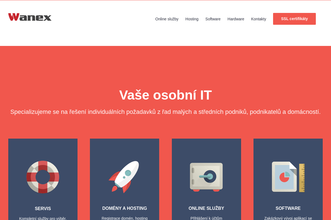Go to the Software navigation link
This screenshot has width=331, height=220.
(x=213, y=19)
